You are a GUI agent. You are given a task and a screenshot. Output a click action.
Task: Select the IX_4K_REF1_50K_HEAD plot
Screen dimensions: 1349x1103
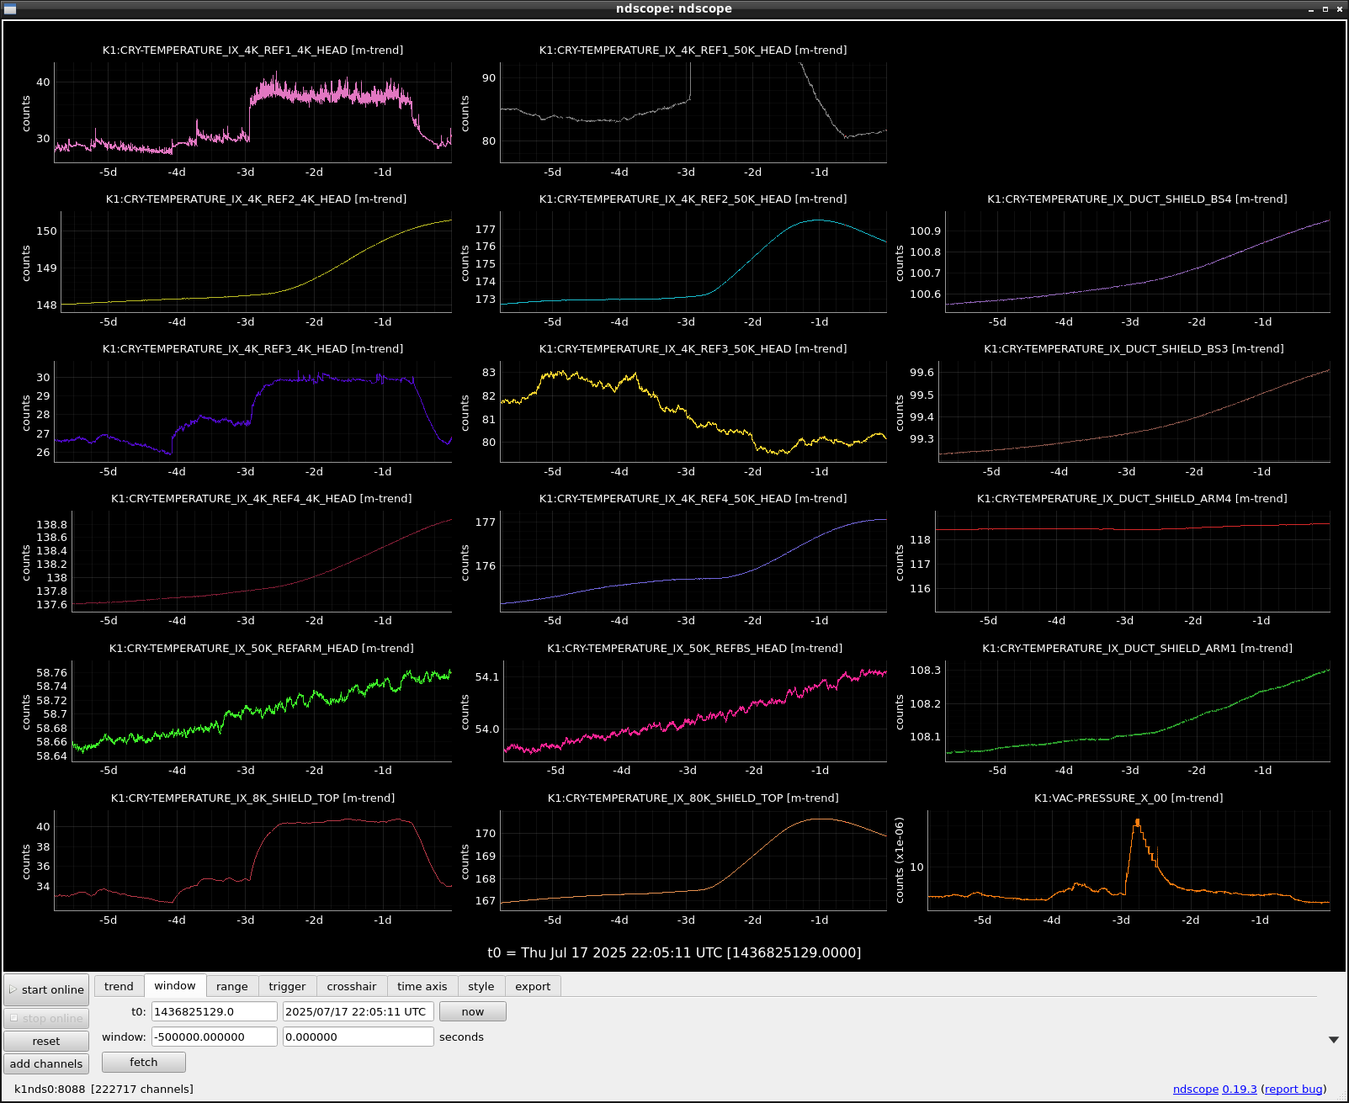(x=693, y=112)
